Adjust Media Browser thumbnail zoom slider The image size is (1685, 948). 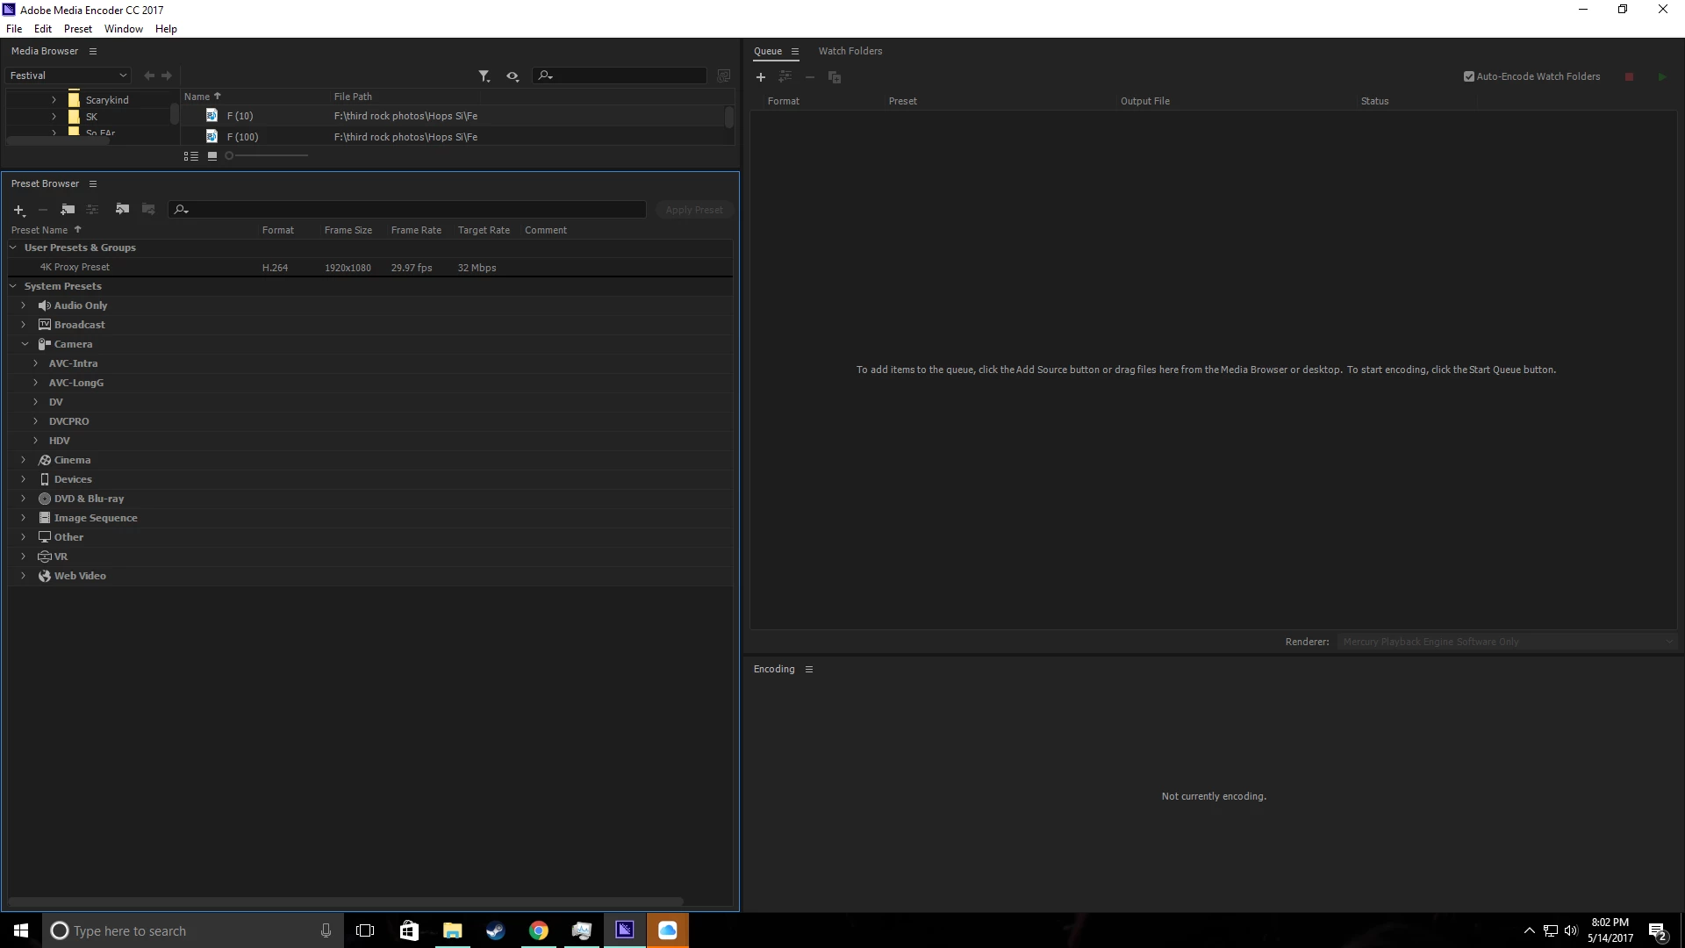tap(230, 156)
